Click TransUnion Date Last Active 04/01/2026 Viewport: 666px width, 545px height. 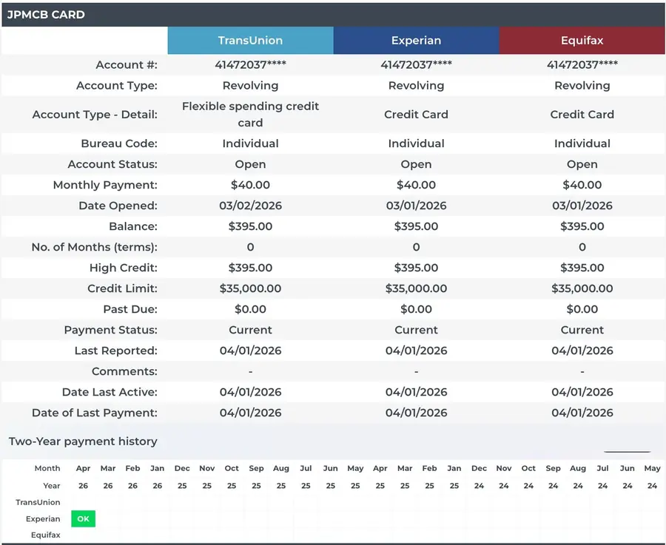click(x=251, y=392)
